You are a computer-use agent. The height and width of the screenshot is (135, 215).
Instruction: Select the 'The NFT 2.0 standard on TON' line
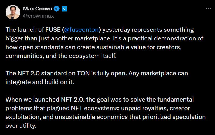97,73
